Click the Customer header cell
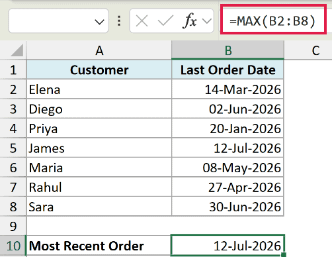 click(99, 70)
